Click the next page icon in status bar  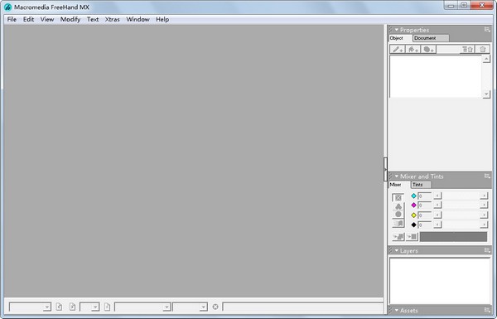coord(72,307)
